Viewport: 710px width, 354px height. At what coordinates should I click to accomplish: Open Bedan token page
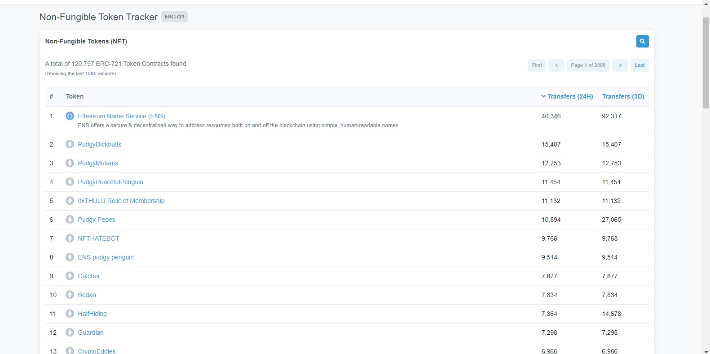87,295
